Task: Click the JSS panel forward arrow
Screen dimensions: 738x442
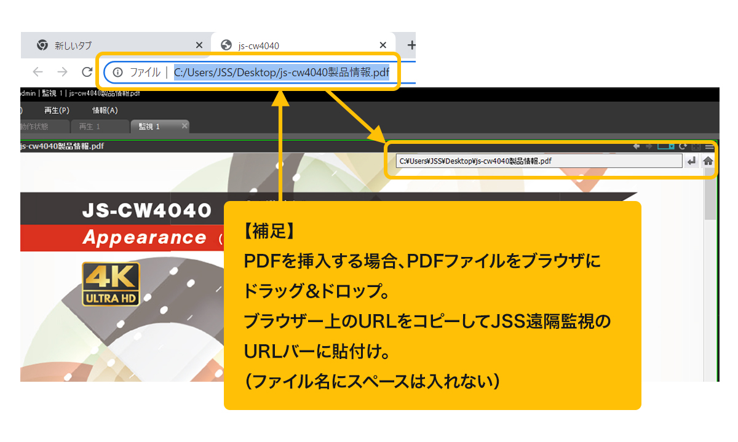Action: point(648,146)
